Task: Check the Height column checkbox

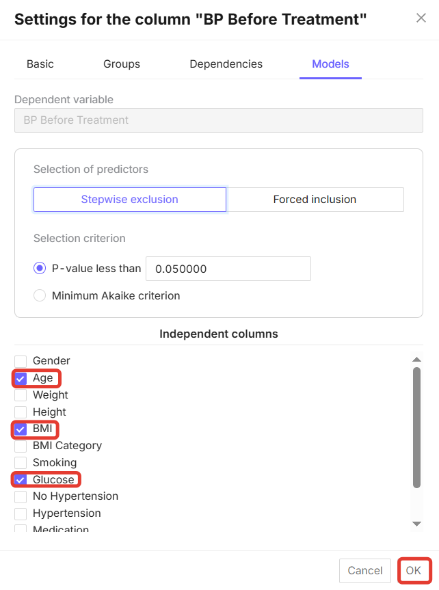Action: coord(21,412)
